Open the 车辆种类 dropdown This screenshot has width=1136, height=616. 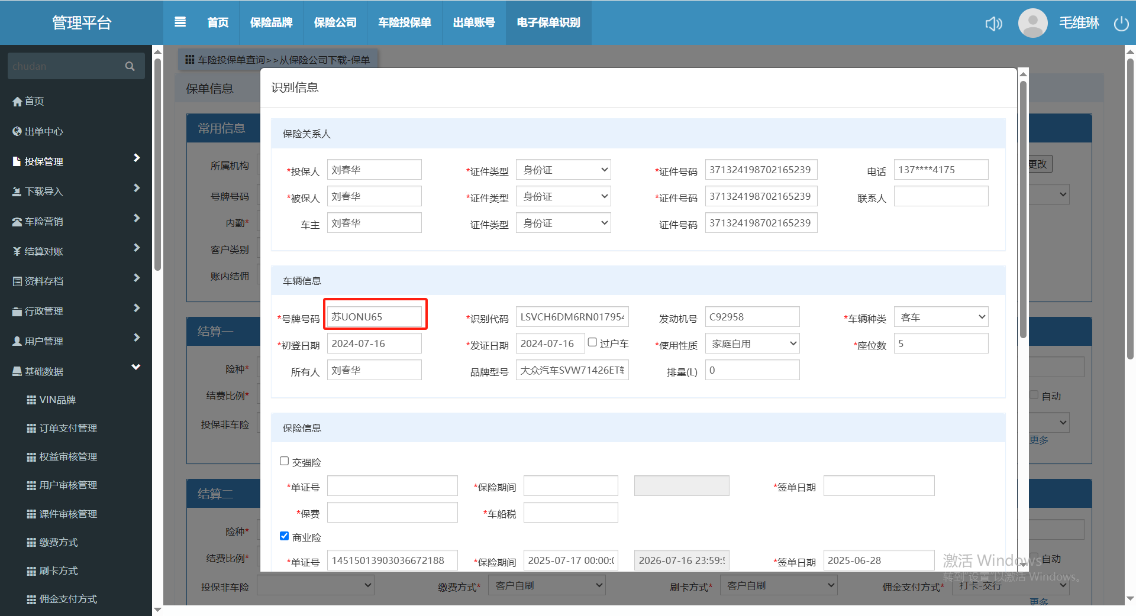point(941,317)
